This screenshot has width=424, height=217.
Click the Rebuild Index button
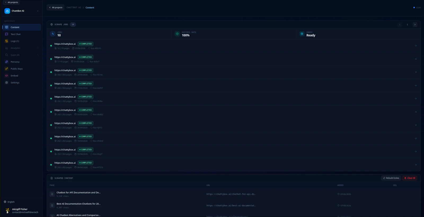(x=391, y=178)
